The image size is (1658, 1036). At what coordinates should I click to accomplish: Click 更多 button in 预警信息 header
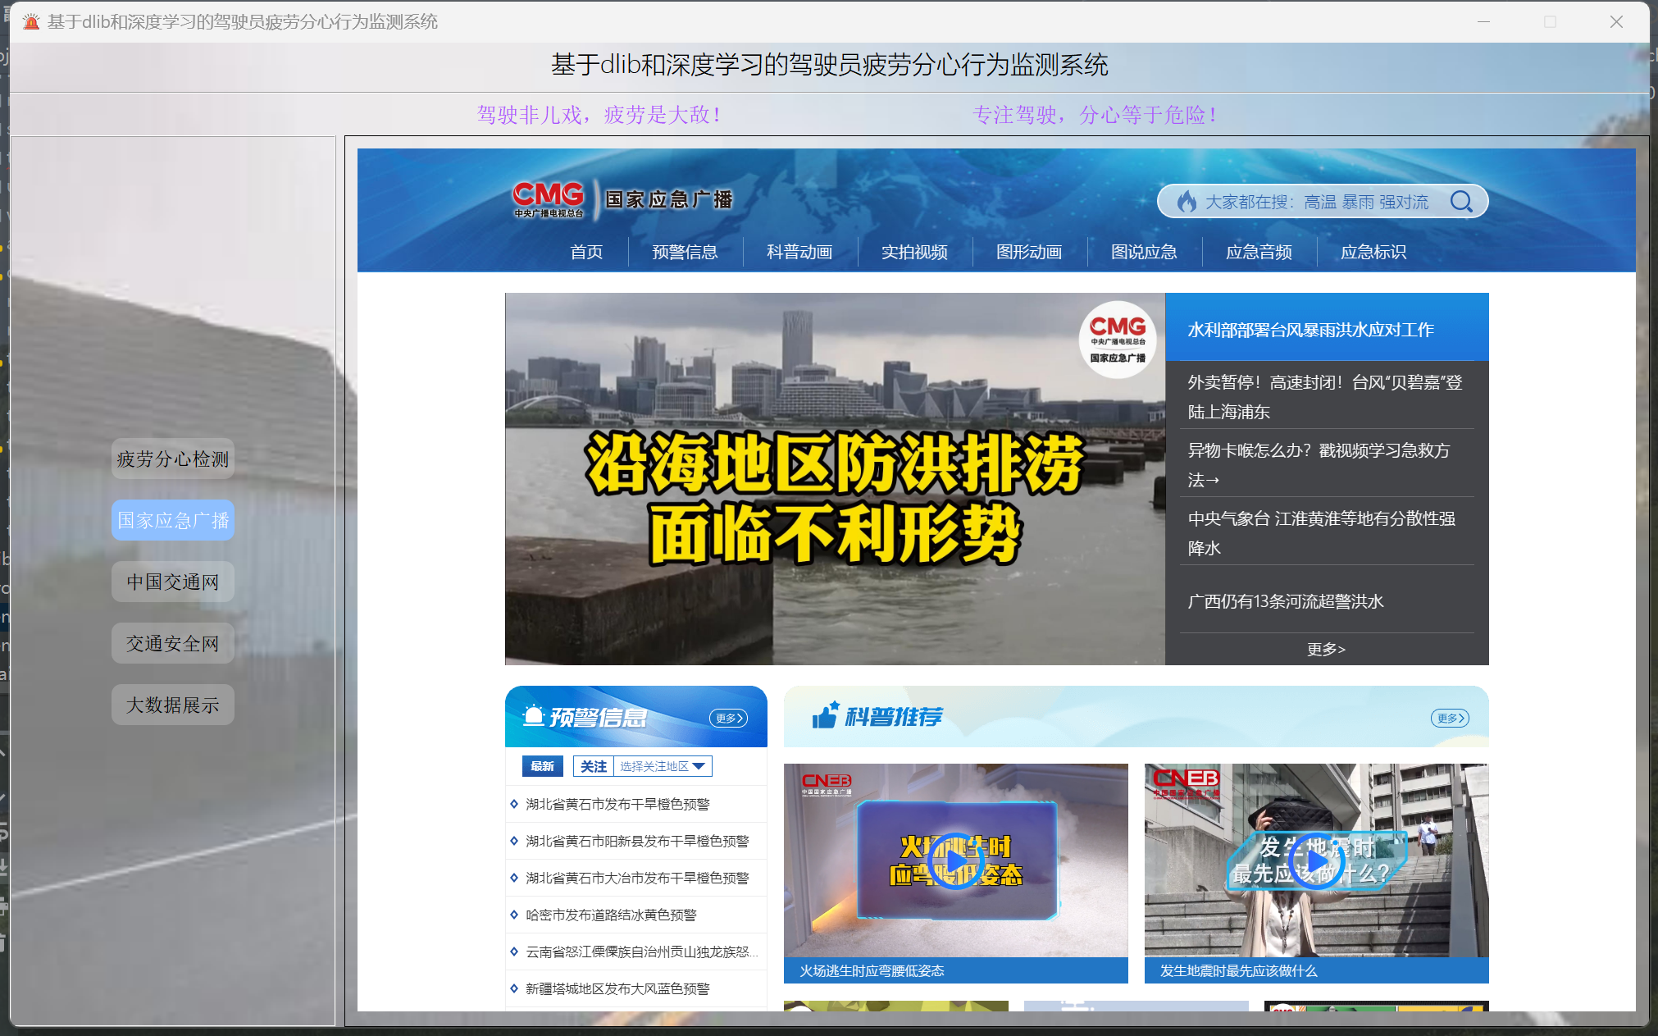pyautogui.click(x=728, y=718)
